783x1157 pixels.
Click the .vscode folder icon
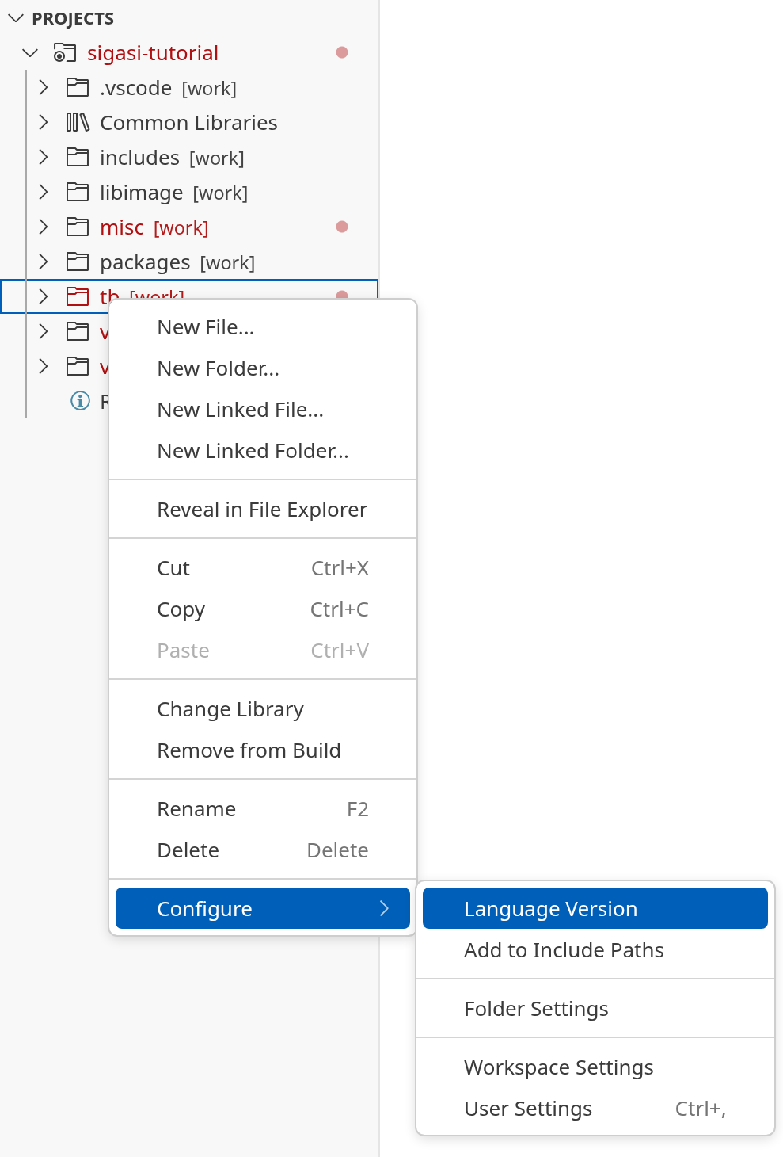coord(77,88)
